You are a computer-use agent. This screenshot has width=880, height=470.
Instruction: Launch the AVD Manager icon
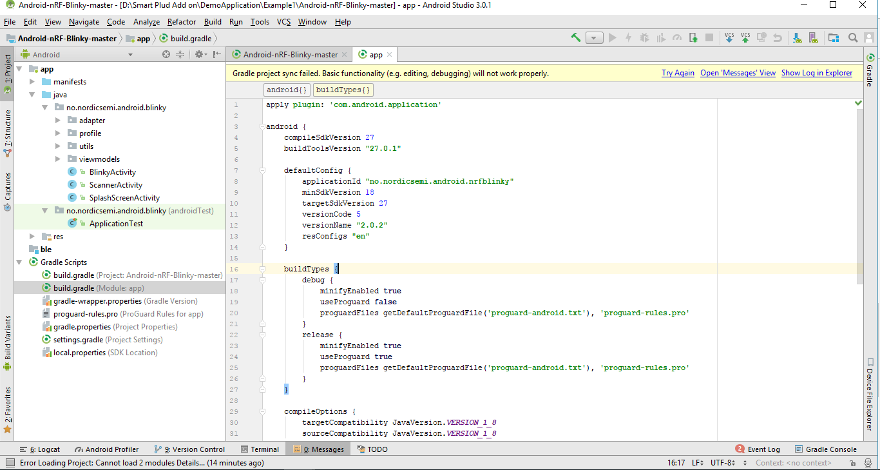(x=814, y=37)
